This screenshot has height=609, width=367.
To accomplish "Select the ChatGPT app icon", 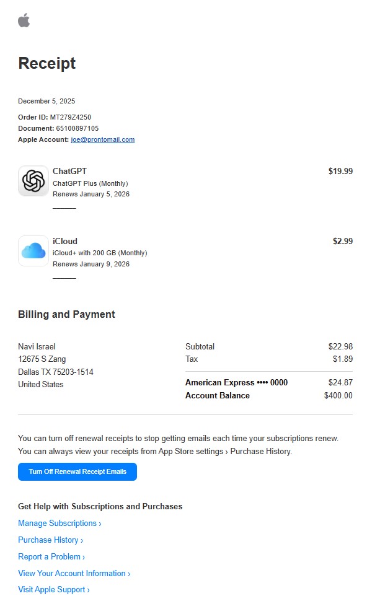I will pos(33,181).
